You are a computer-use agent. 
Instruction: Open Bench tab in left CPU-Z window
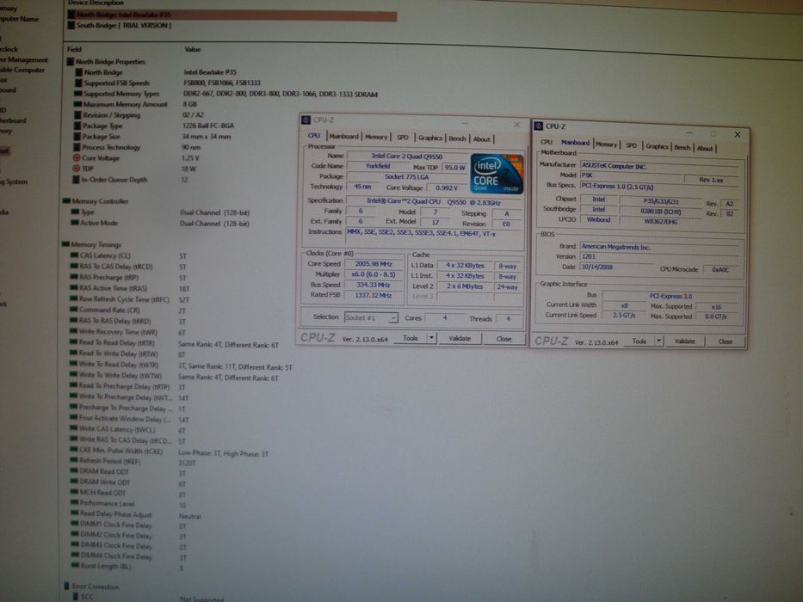click(457, 138)
